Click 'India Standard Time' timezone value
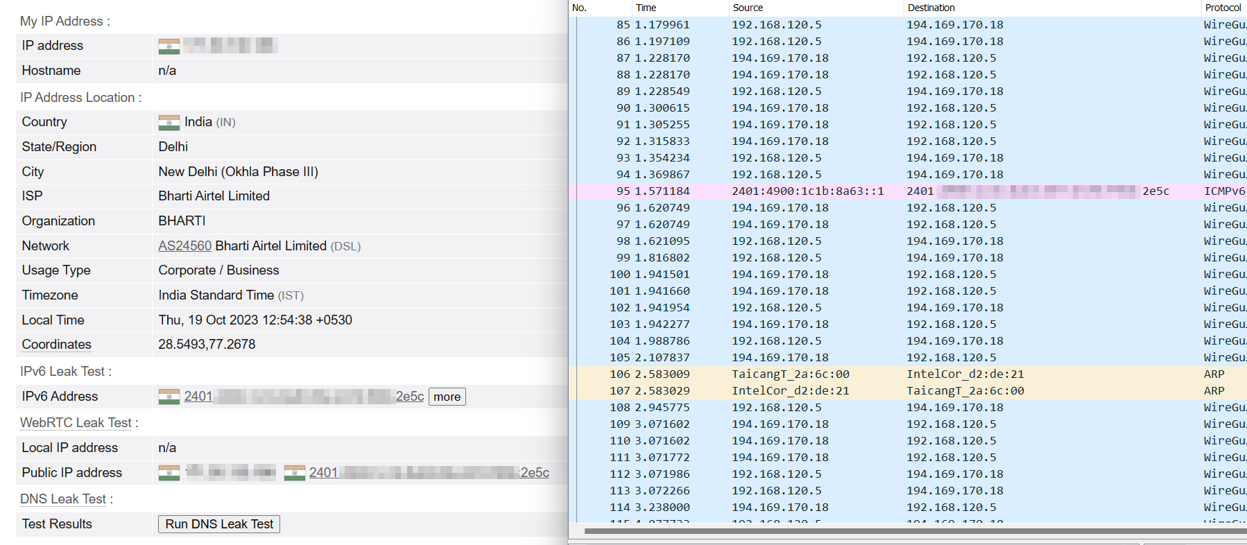The width and height of the screenshot is (1247, 545). pyautogui.click(x=216, y=295)
